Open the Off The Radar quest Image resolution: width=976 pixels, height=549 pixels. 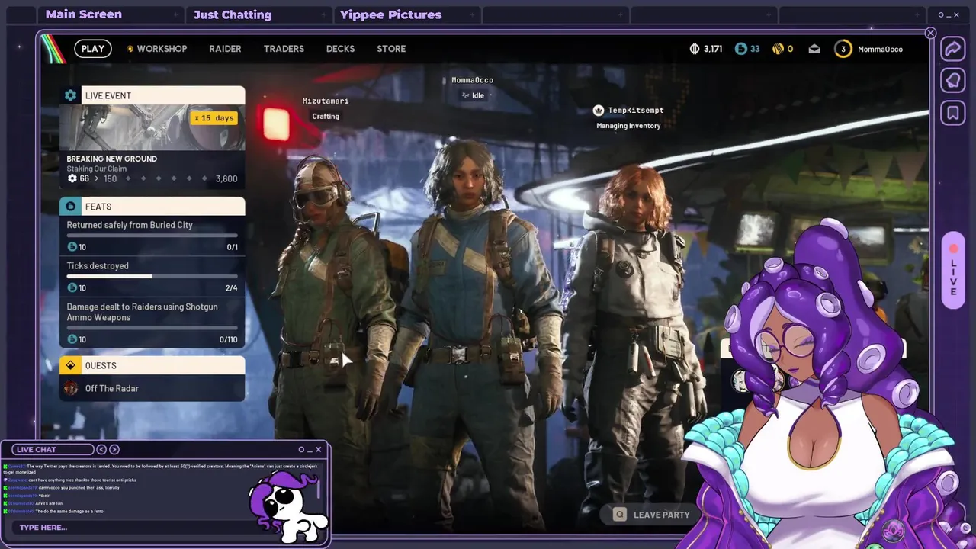[x=152, y=388]
